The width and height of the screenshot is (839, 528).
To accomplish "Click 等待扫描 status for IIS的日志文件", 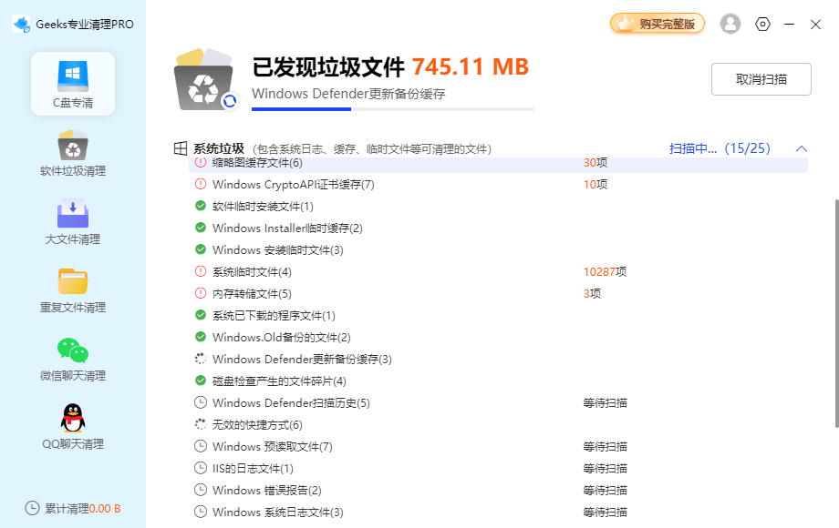I will click(605, 469).
